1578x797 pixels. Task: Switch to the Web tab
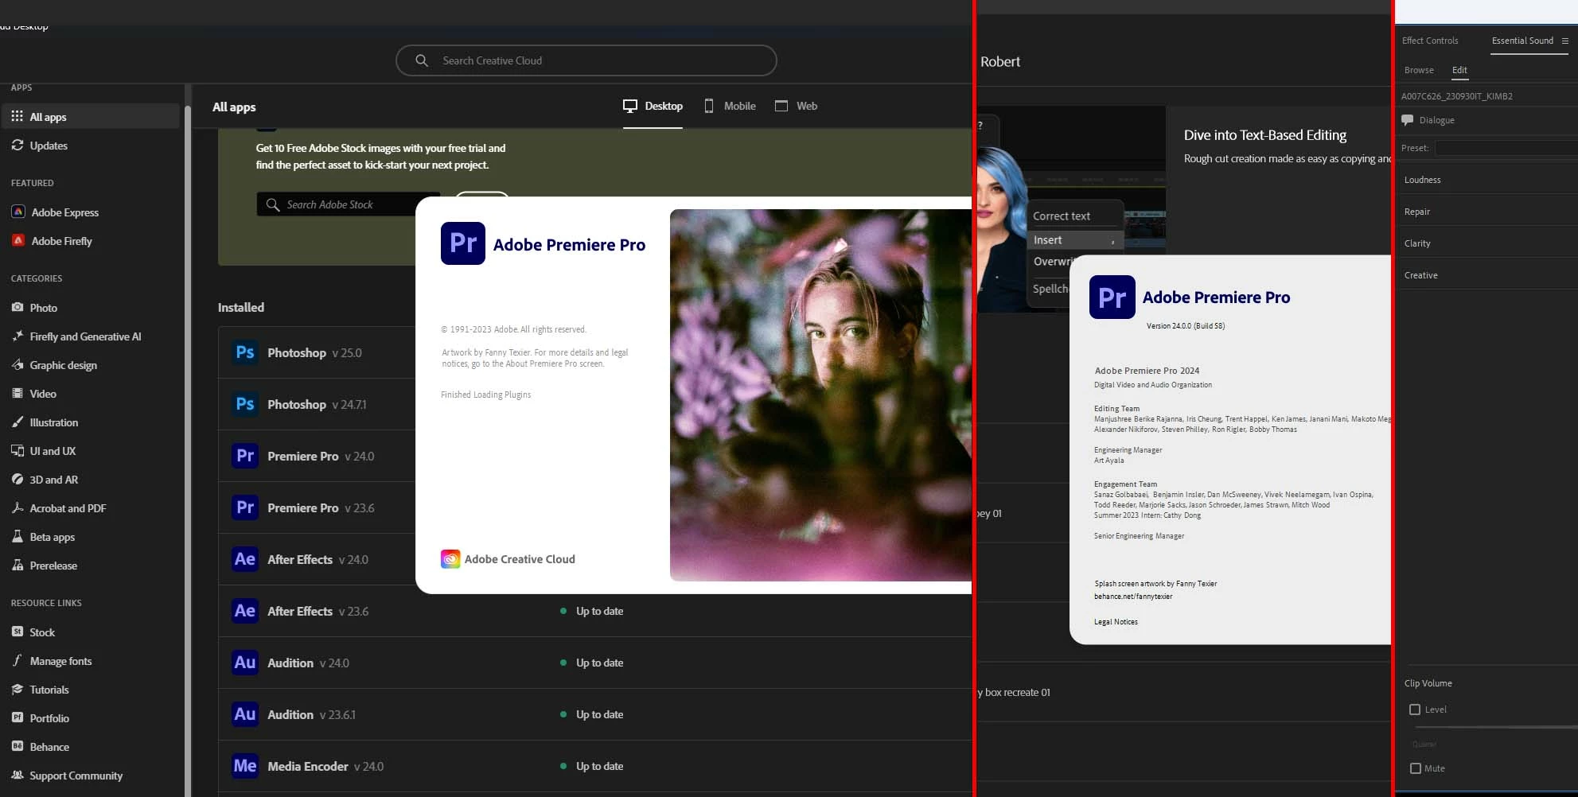796,106
